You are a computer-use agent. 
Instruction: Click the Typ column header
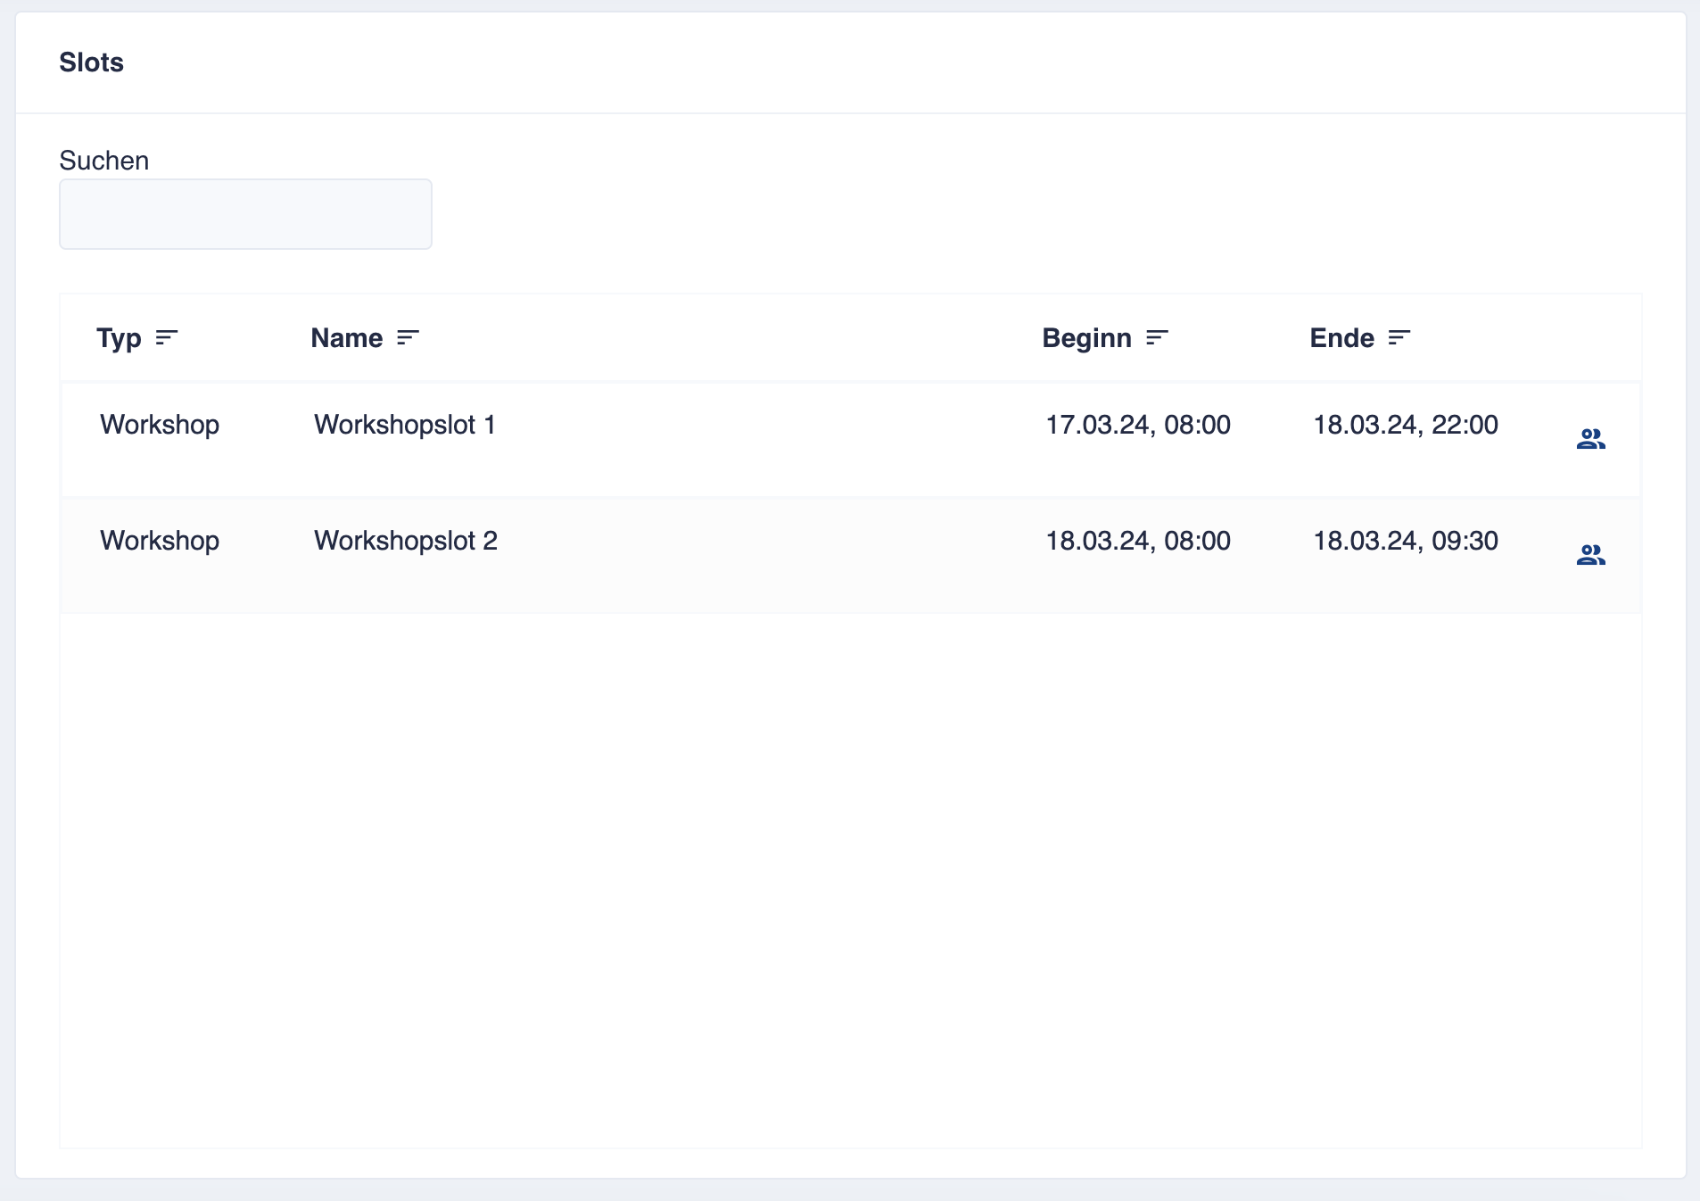[x=120, y=338]
